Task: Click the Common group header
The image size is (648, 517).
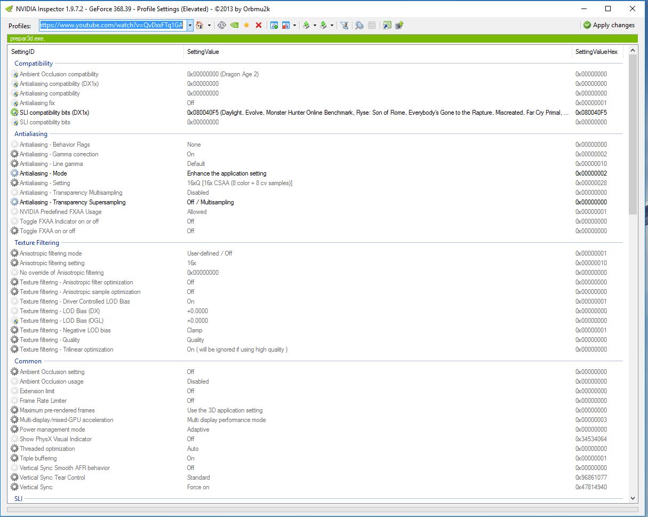Action: pyautogui.click(x=28, y=361)
